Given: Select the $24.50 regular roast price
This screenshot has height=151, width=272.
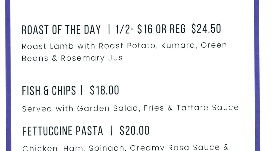Looking at the screenshot, I should (206, 29).
